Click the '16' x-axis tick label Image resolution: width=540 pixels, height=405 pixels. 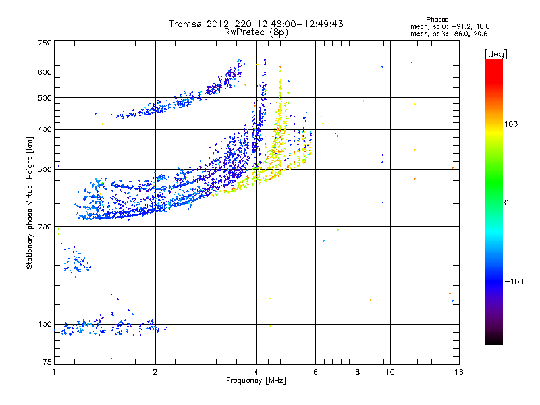[459, 372]
